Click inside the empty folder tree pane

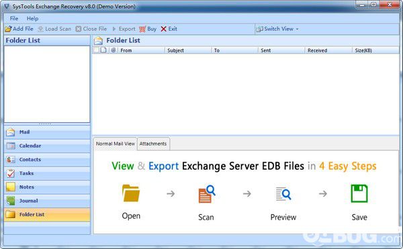[47, 84]
